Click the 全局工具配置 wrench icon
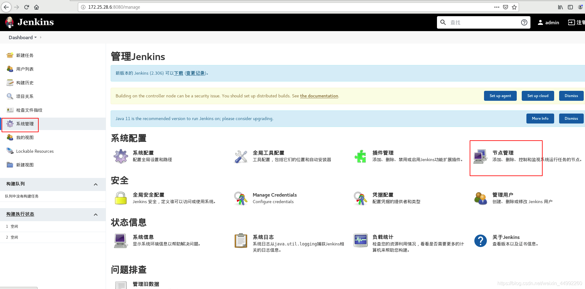The height and width of the screenshot is (289, 585). pos(241,156)
